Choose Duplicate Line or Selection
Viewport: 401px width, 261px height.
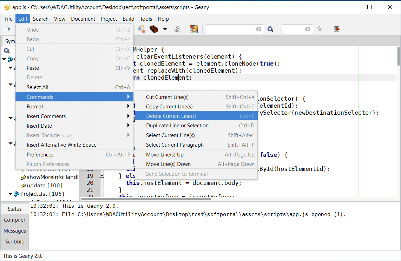tap(196, 126)
